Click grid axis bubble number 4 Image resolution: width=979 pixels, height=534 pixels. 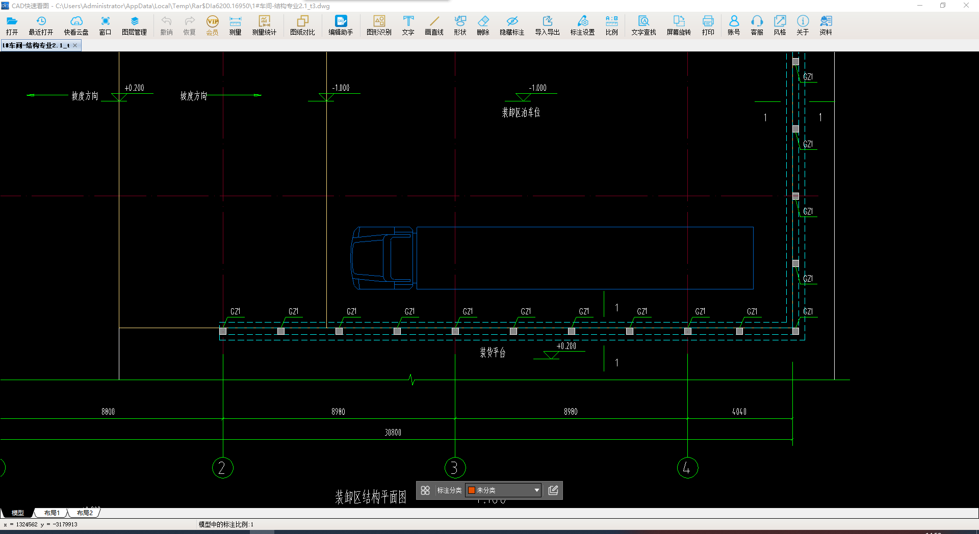pos(687,468)
